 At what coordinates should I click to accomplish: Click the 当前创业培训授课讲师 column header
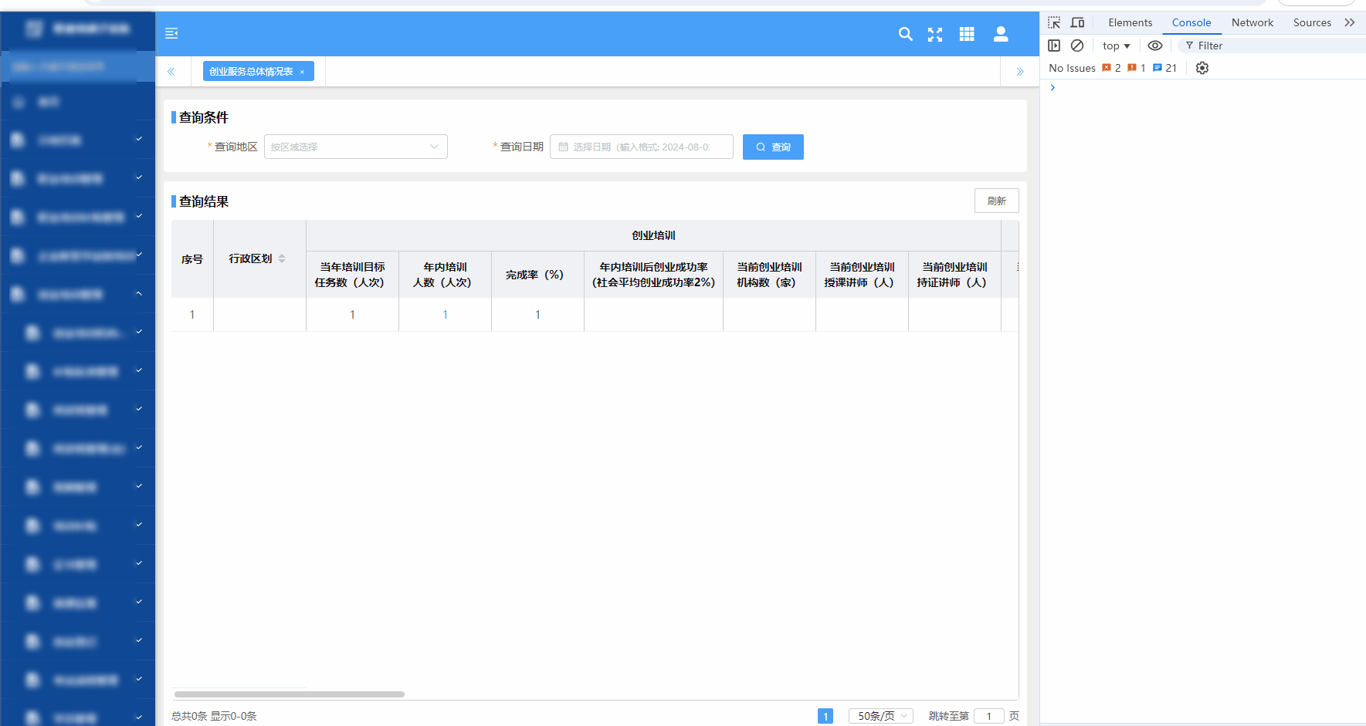862,275
